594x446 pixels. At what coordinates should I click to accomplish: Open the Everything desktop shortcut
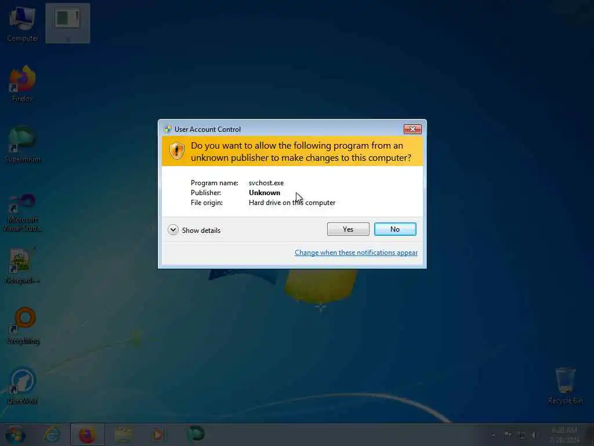[x=23, y=326]
